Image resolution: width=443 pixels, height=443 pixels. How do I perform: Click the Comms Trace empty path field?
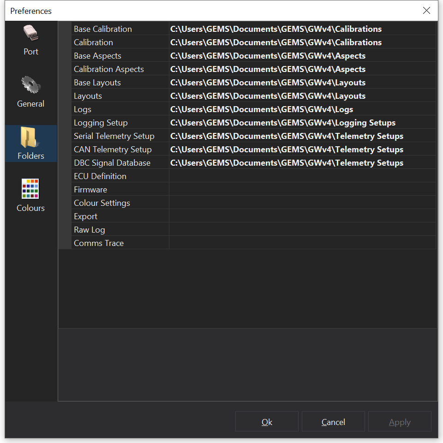[x=302, y=243]
